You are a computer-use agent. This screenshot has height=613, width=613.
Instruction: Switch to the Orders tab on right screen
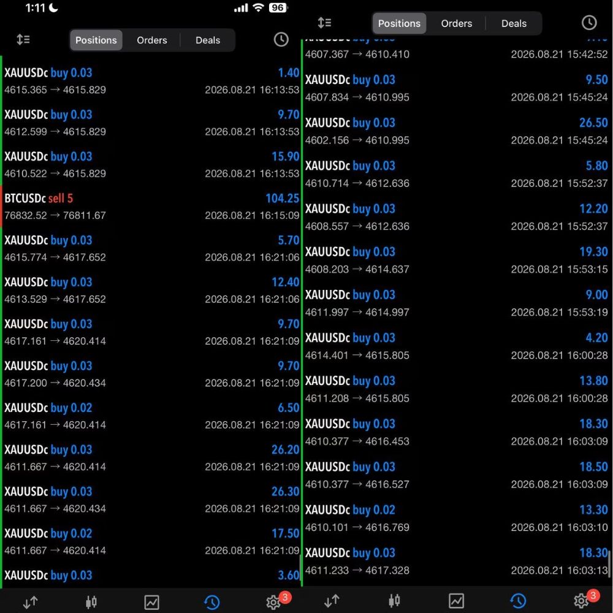coord(456,23)
